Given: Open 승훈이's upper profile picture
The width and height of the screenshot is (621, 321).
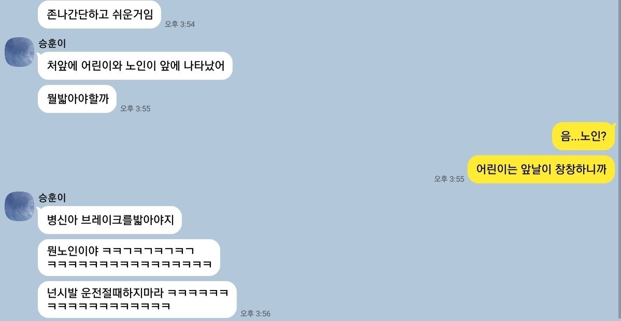Looking at the screenshot, I should 19,52.
